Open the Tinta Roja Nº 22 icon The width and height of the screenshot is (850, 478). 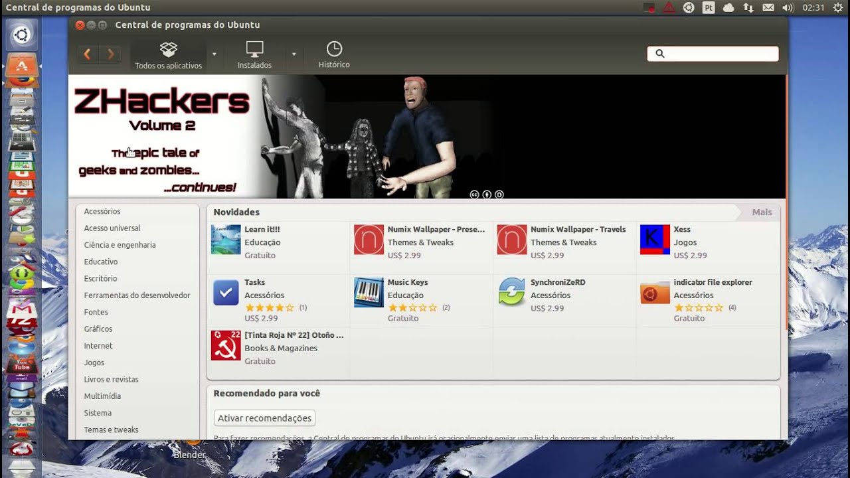[x=226, y=345]
